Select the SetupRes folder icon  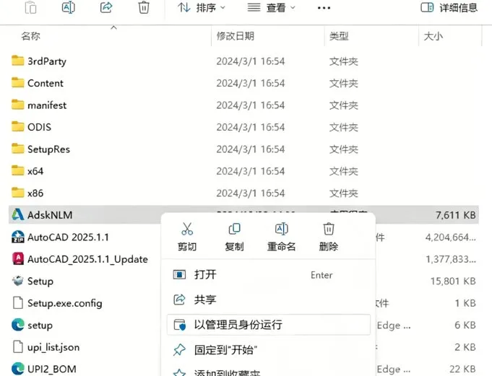pyautogui.click(x=17, y=149)
